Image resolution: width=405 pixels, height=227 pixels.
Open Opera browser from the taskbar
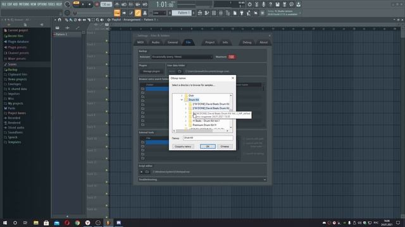pyautogui.click(x=67, y=223)
